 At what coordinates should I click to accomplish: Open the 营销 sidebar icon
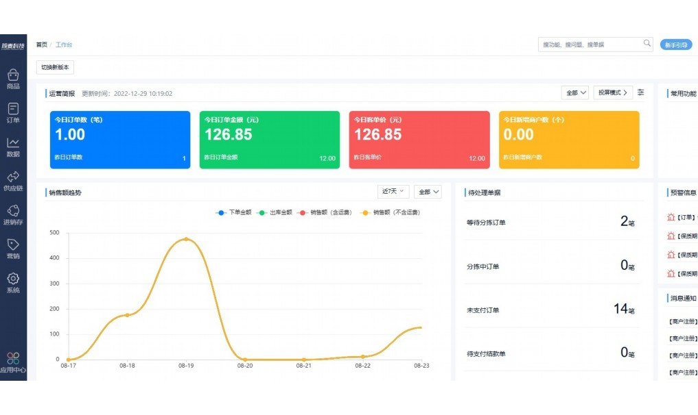coord(12,247)
